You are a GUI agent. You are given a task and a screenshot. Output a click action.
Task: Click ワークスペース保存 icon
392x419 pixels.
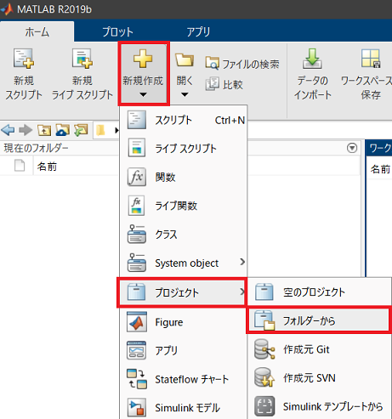pos(371,59)
